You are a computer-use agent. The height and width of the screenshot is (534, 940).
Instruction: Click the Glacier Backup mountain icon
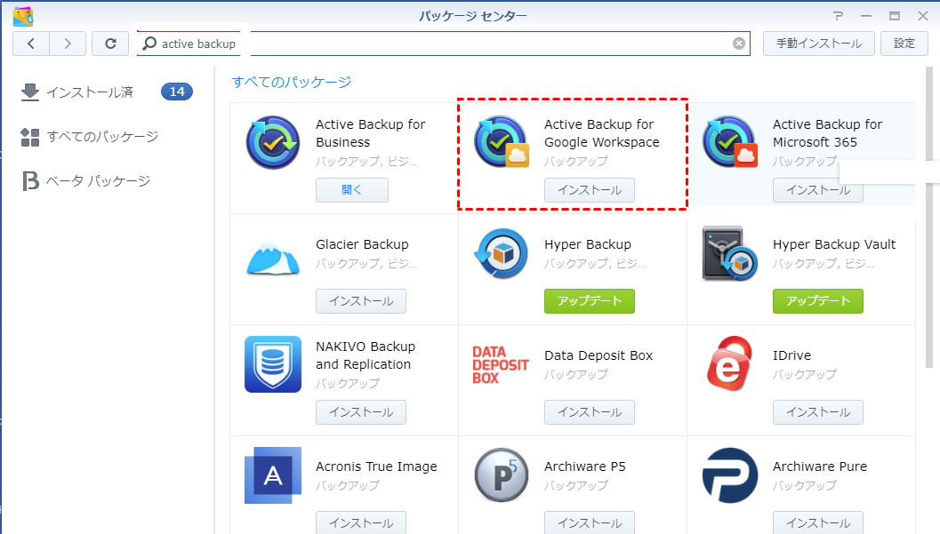[273, 258]
